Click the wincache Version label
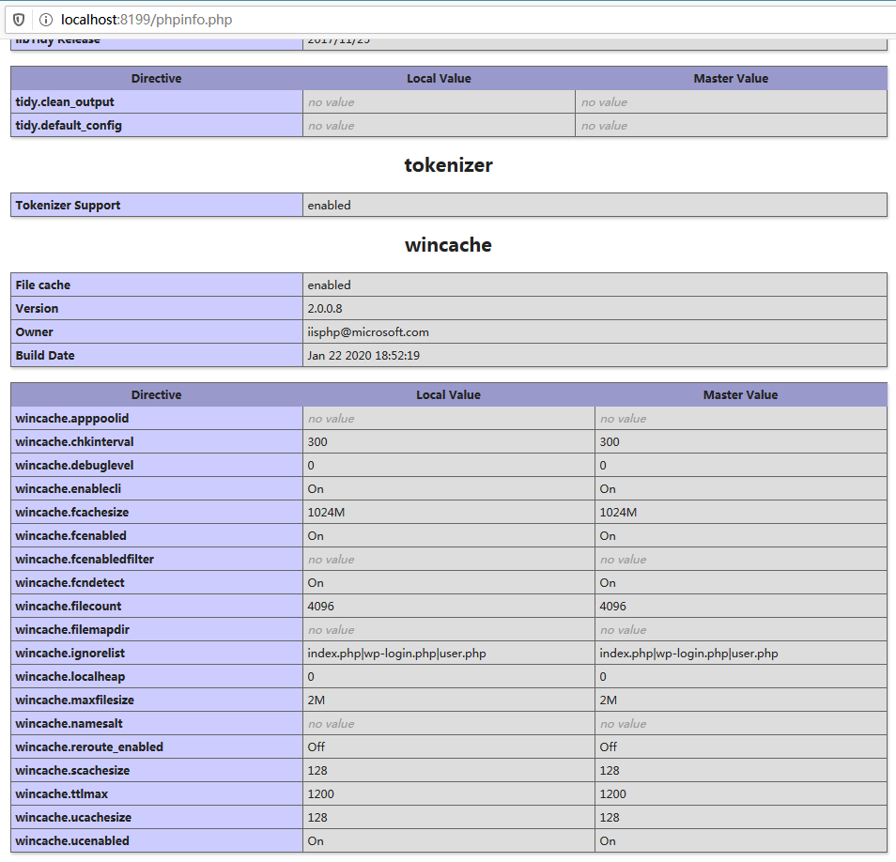Viewport: 896px width, 862px height. click(37, 309)
